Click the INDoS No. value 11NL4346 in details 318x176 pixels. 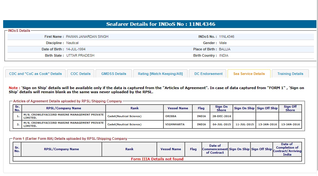227,37
